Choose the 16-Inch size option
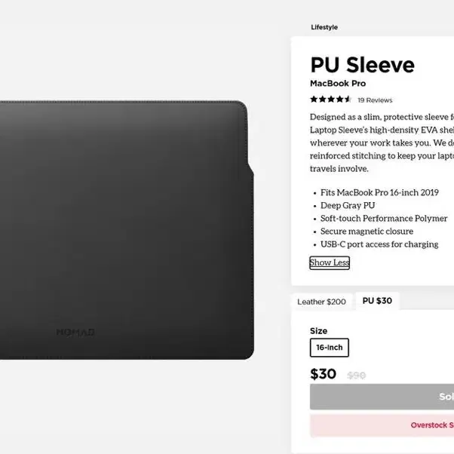The height and width of the screenshot is (454, 454). point(330,348)
